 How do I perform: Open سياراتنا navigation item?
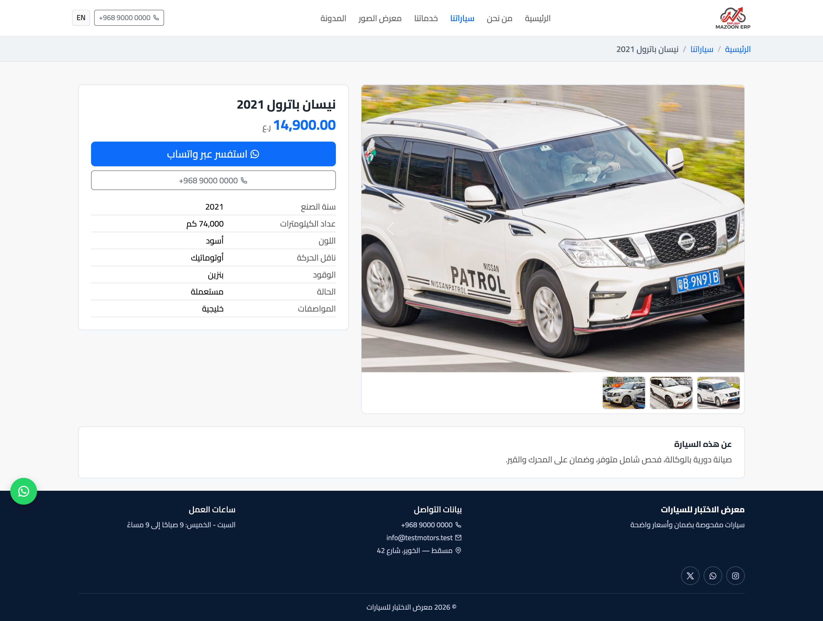(462, 18)
